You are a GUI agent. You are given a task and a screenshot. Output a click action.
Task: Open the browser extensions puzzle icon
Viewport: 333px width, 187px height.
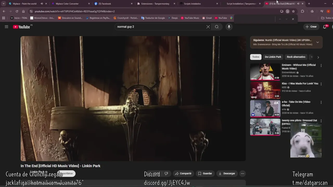pos(302,11)
